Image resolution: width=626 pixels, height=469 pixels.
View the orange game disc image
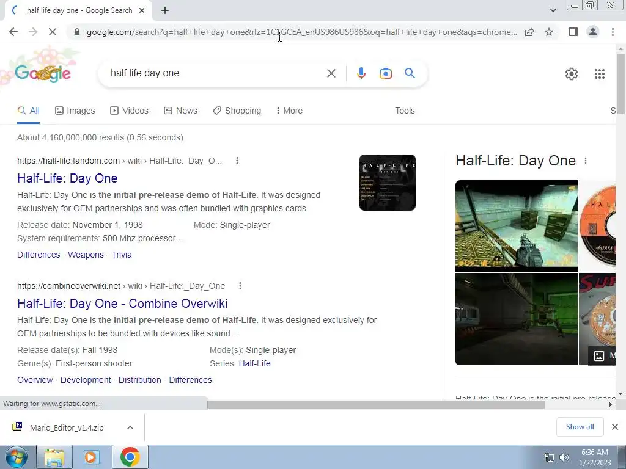point(597,226)
